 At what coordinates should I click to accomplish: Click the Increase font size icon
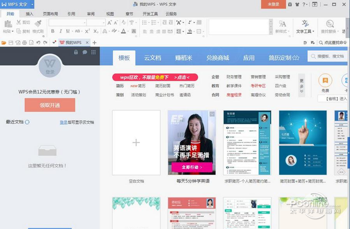pos(109,22)
